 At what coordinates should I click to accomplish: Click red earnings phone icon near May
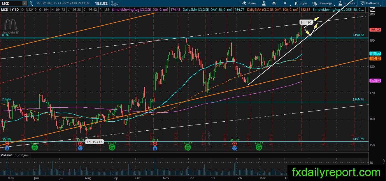pyautogui.click(x=7, y=144)
